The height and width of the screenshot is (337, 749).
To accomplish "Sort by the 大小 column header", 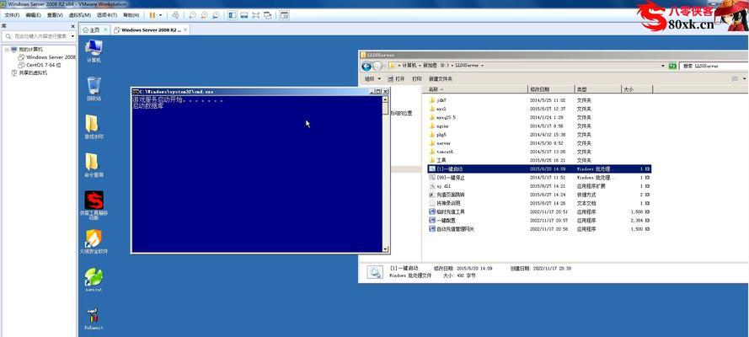I will tap(636, 89).
